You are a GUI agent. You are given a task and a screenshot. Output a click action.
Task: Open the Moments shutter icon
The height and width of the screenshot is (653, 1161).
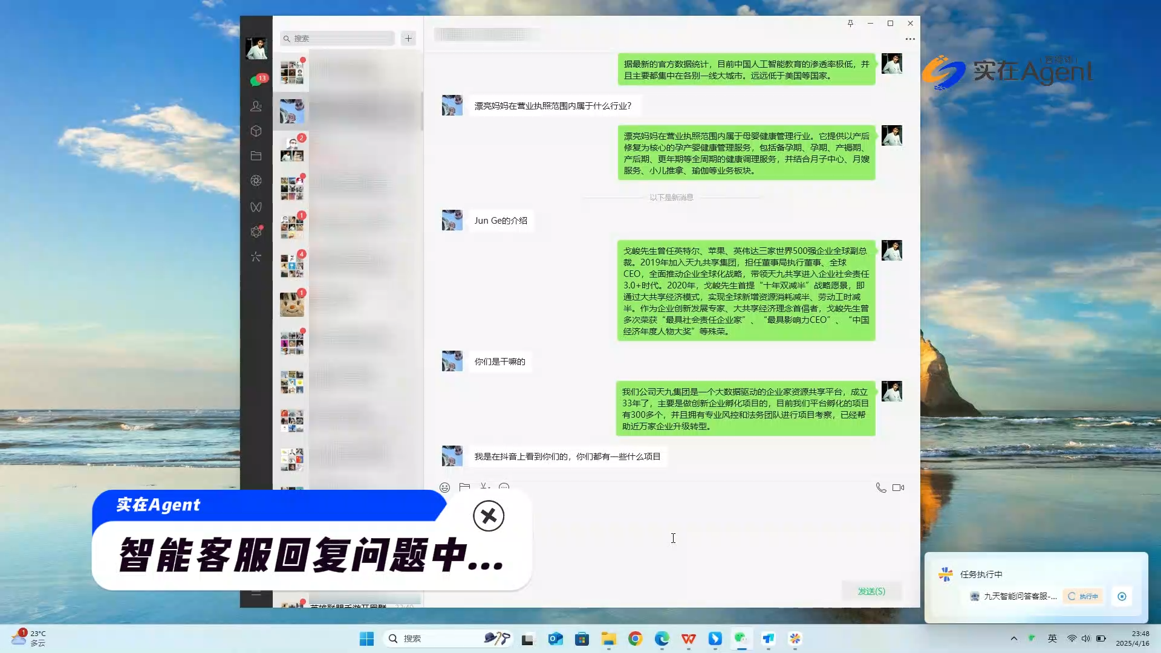(256, 181)
